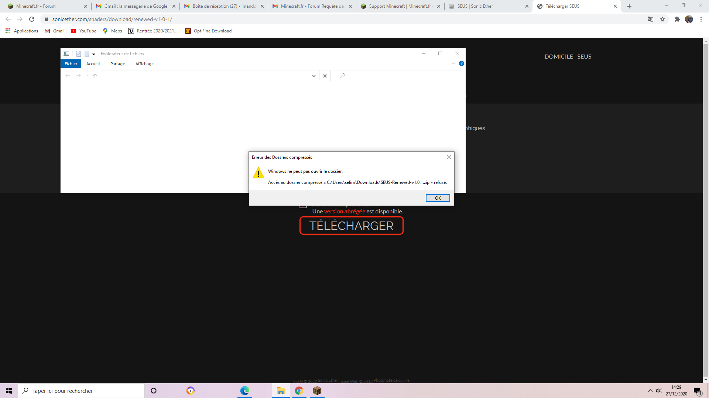Click the Explorer window system icon
The image size is (709, 398).
pyautogui.click(x=66, y=53)
